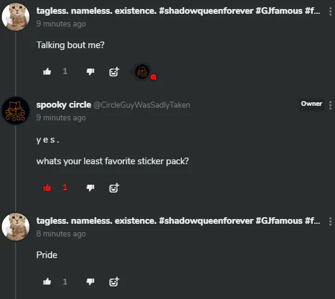Viewport: 335px width, 299px height.
Task: Click spooky circle's orange avatar
Action: [16, 111]
